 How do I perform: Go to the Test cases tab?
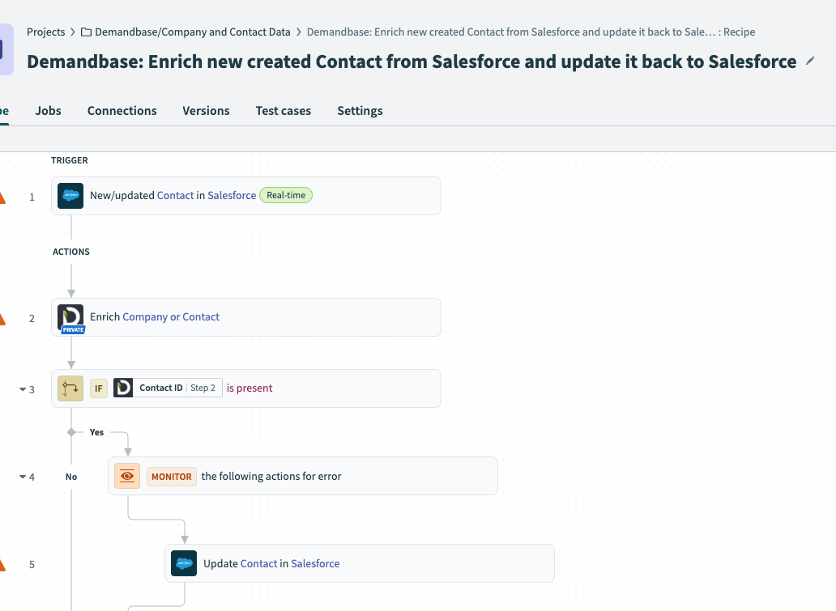tap(284, 111)
